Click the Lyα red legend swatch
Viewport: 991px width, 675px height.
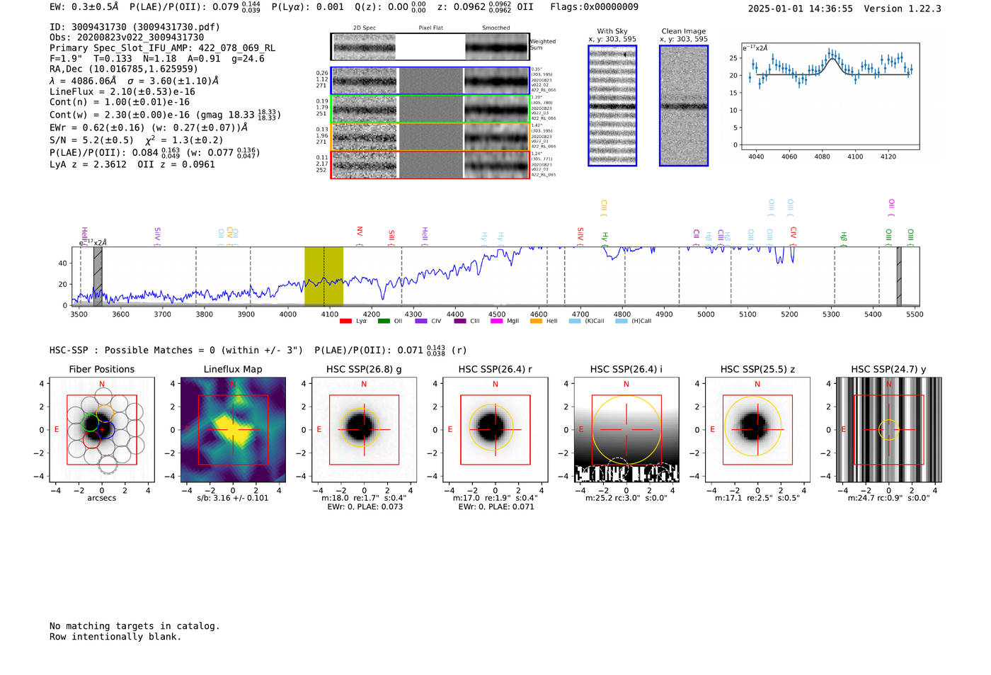point(345,321)
